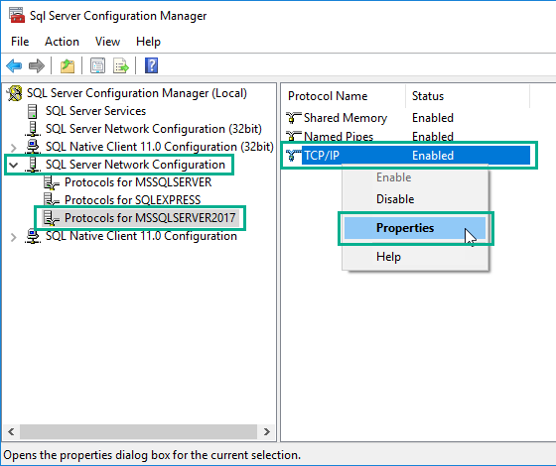Image resolution: width=556 pixels, height=466 pixels.
Task: Expand the bottom SQL Native Client 11.0 Configuration node
Action: coord(14,237)
